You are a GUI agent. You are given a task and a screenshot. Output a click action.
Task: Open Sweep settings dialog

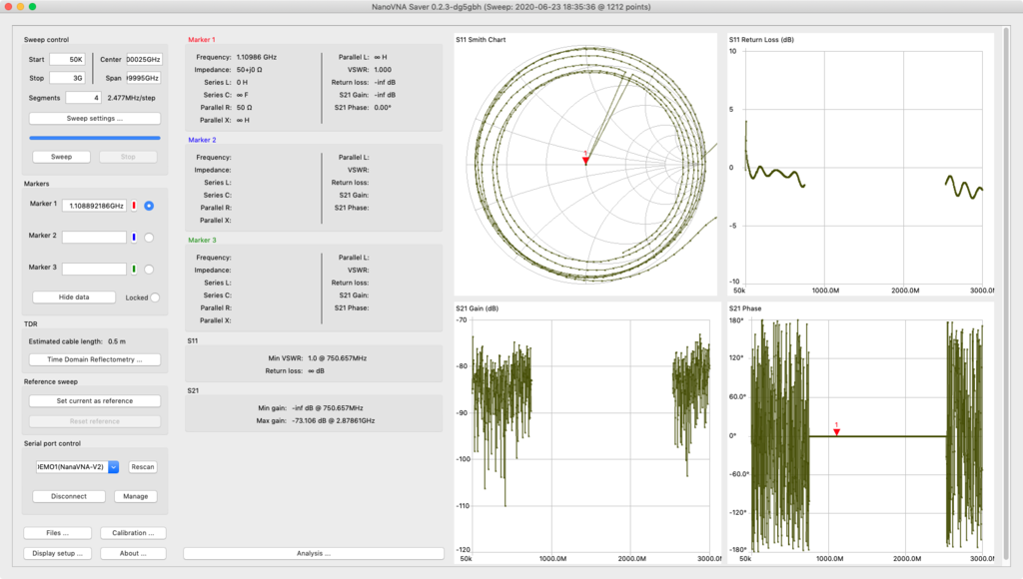[x=95, y=119]
